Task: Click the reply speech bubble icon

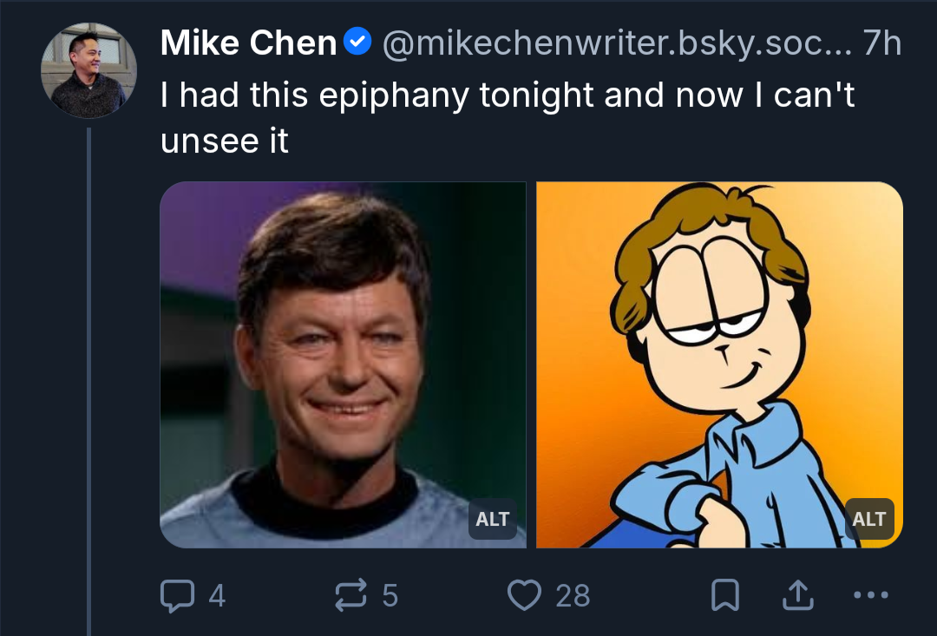Action: click(x=177, y=595)
